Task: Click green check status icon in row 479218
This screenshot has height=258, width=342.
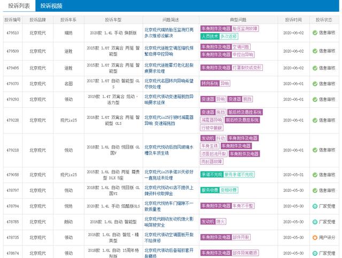Action: pyautogui.click(x=315, y=150)
